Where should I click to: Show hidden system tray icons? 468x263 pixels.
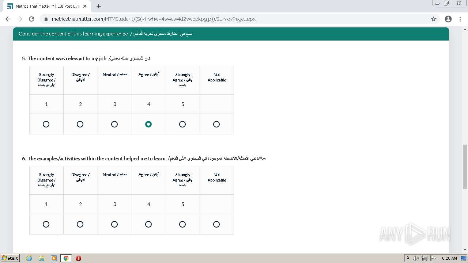tap(408, 258)
